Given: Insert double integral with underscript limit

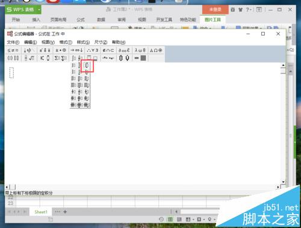Looking at the screenshot, I should point(80,78).
